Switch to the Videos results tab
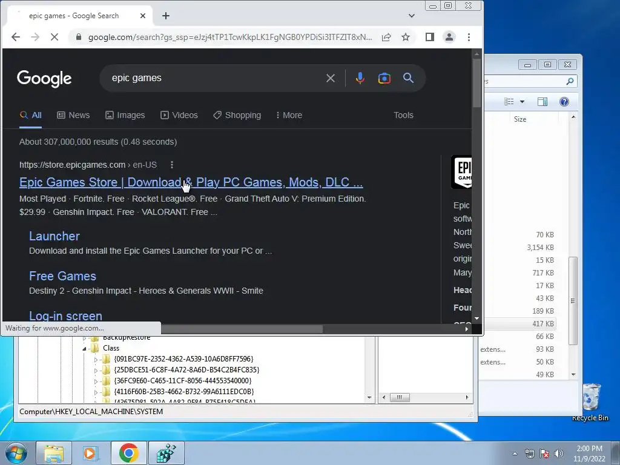 tap(179, 115)
